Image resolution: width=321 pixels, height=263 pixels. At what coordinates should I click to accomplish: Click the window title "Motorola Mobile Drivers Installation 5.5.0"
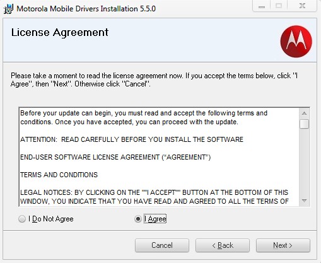[x=86, y=9]
